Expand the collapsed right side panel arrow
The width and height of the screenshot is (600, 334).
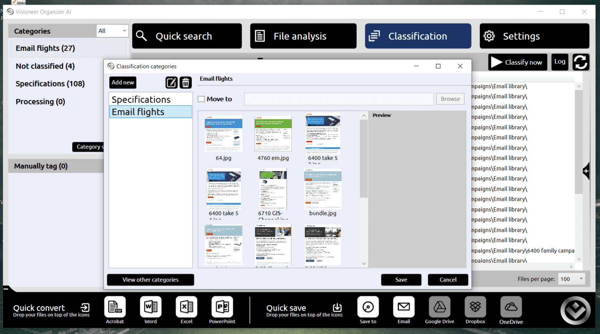586,171
